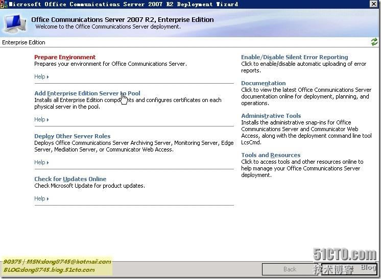Click text 'Check Microsoft Update for product updates.'
This screenshot has height=279, width=381.
click(90, 186)
